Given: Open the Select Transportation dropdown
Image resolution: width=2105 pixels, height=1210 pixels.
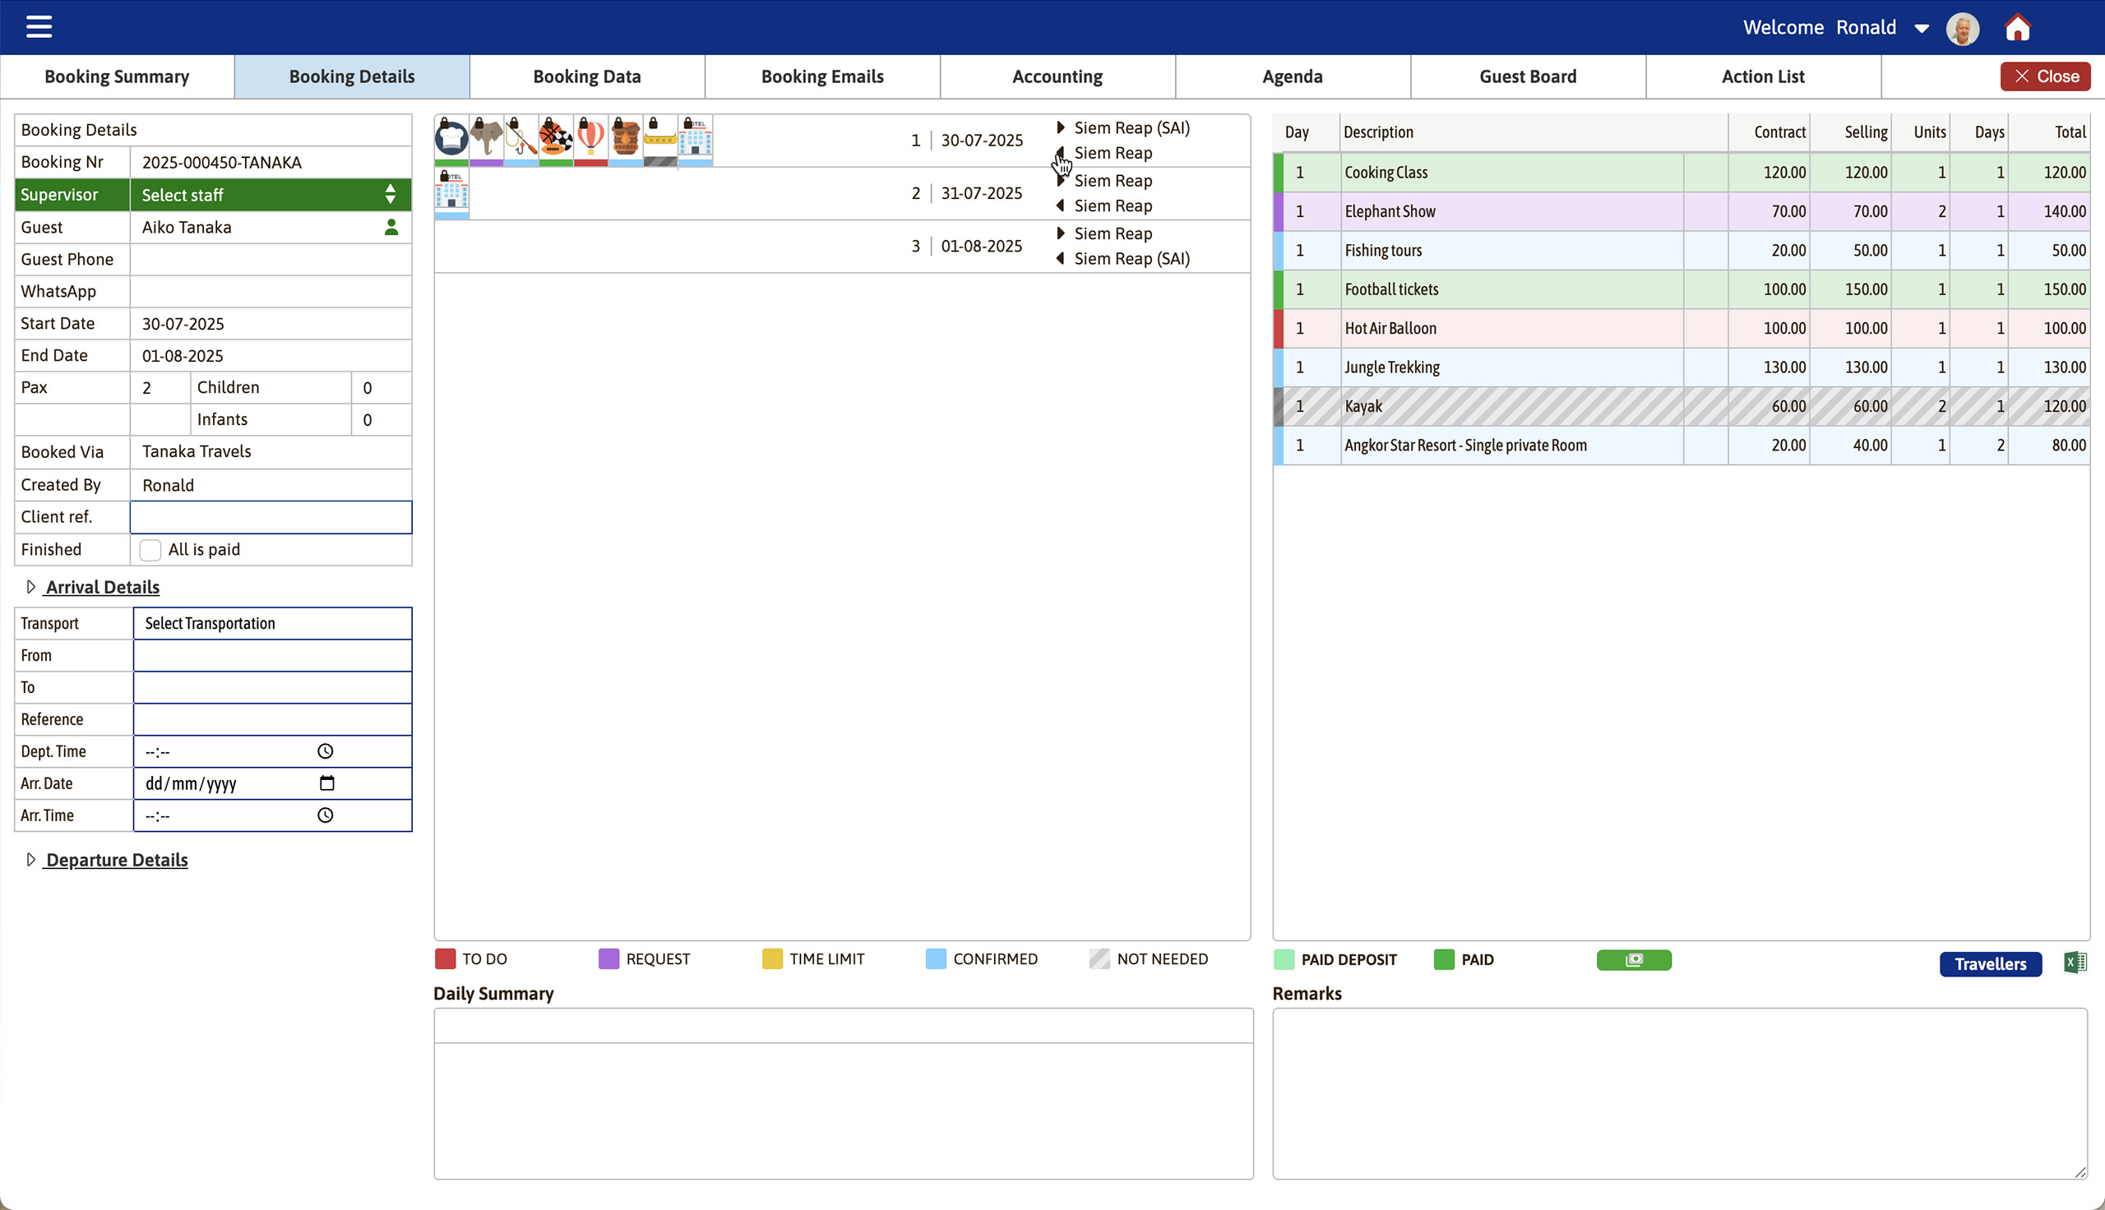Looking at the screenshot, I should pyautogui.click(x=272, y=623).
